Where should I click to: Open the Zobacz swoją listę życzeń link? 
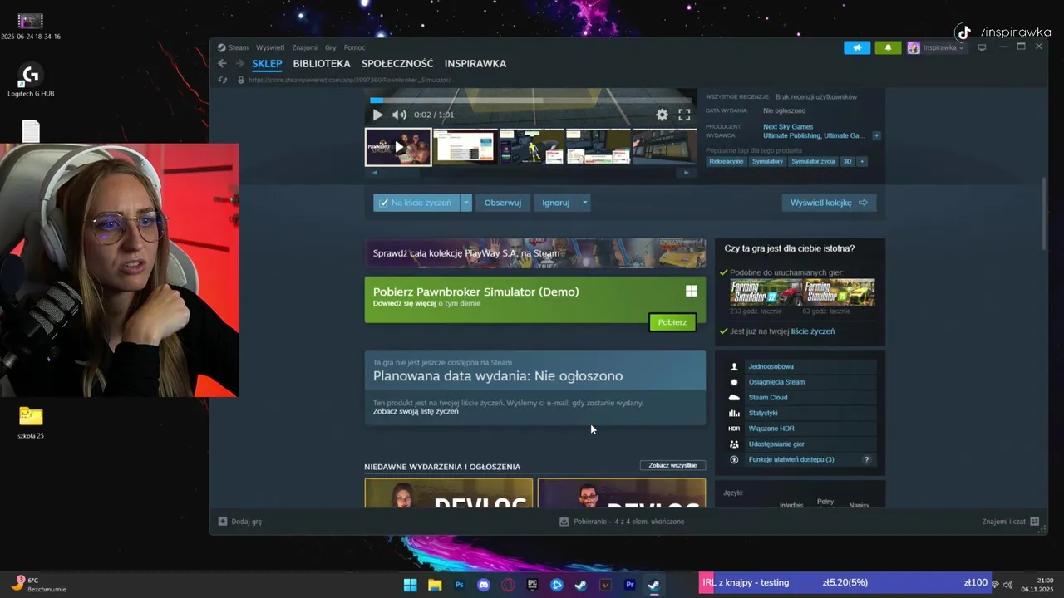click(416, 412)
